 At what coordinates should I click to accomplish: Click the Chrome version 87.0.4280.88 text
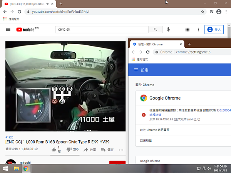coord(175,119)
